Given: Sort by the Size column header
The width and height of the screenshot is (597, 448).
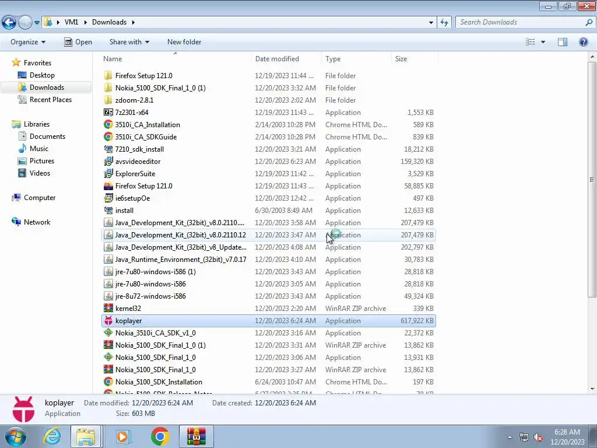Looking at the screenshot, I should coord(415,59).
